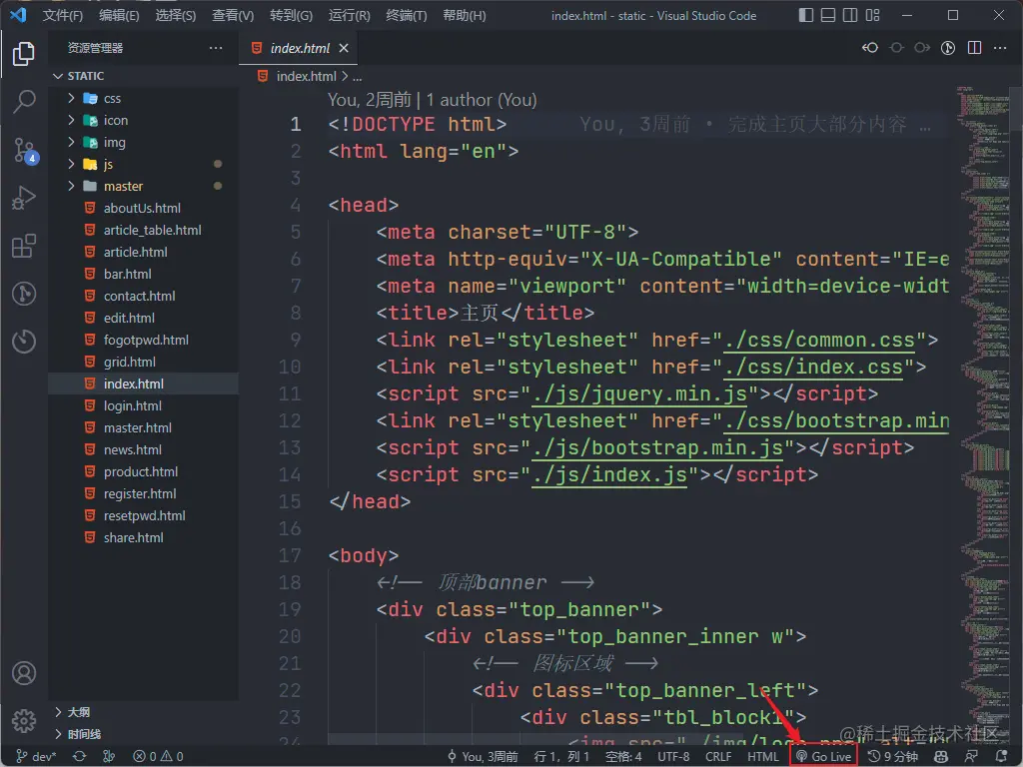
Task: Open the Search view in activity bar
Action: (x=24, y=101)
